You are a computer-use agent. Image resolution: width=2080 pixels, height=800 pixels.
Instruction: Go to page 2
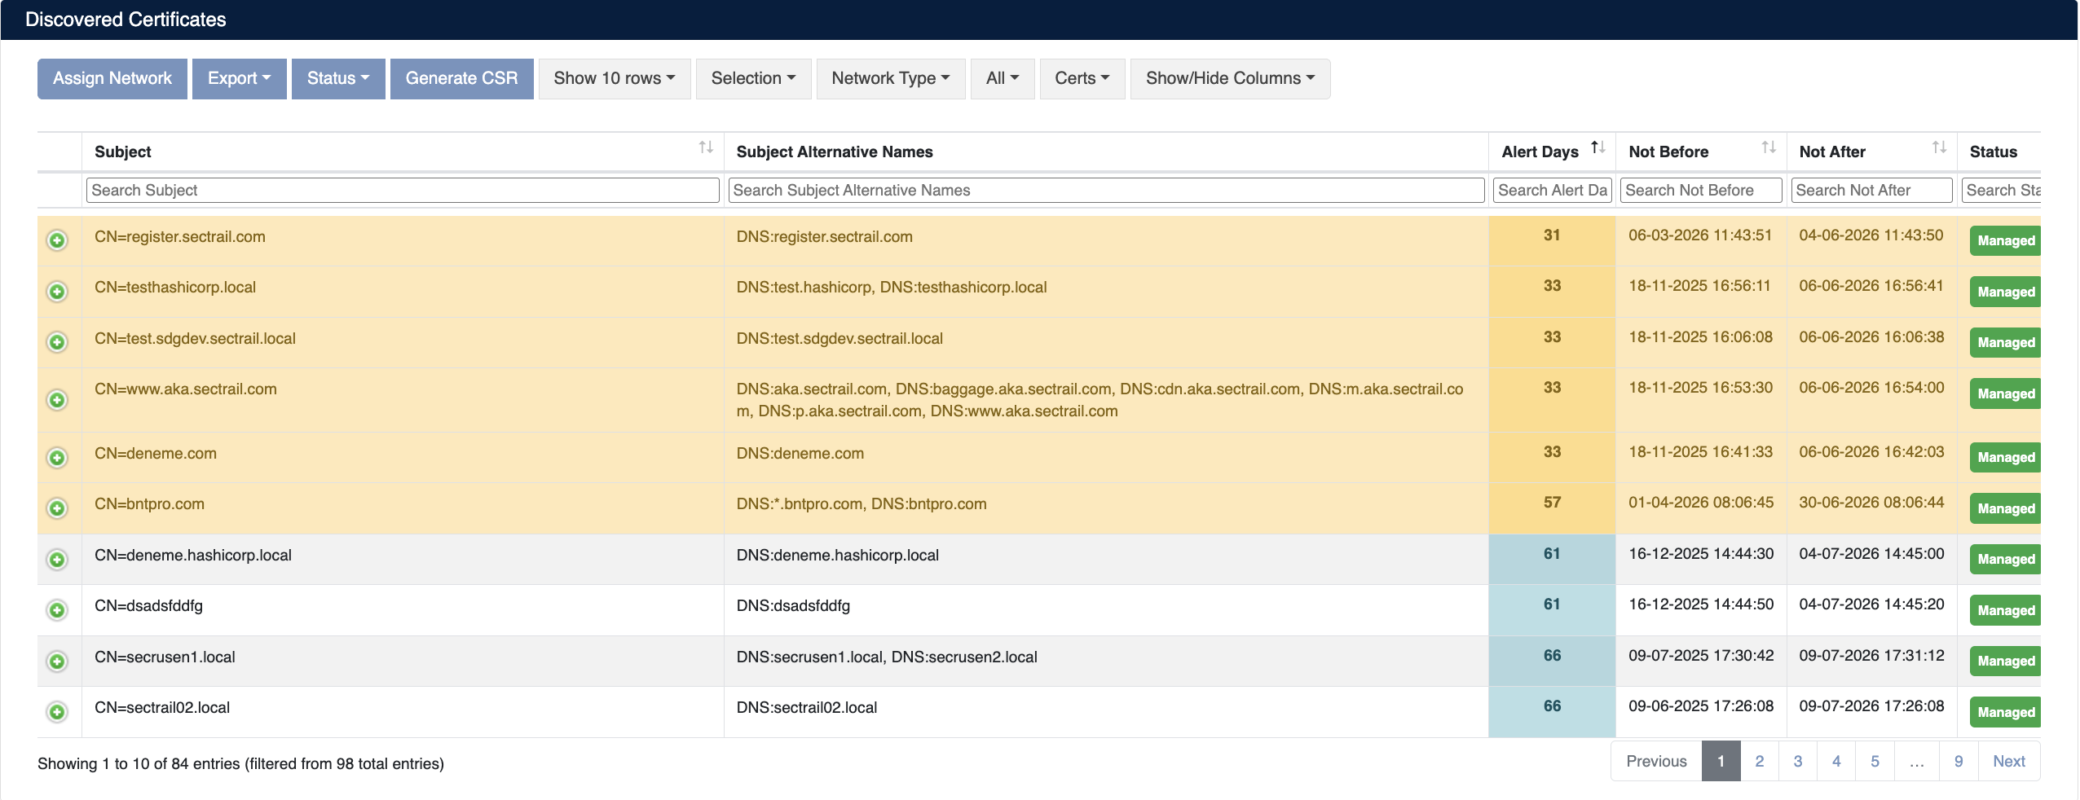[1760, 761]
